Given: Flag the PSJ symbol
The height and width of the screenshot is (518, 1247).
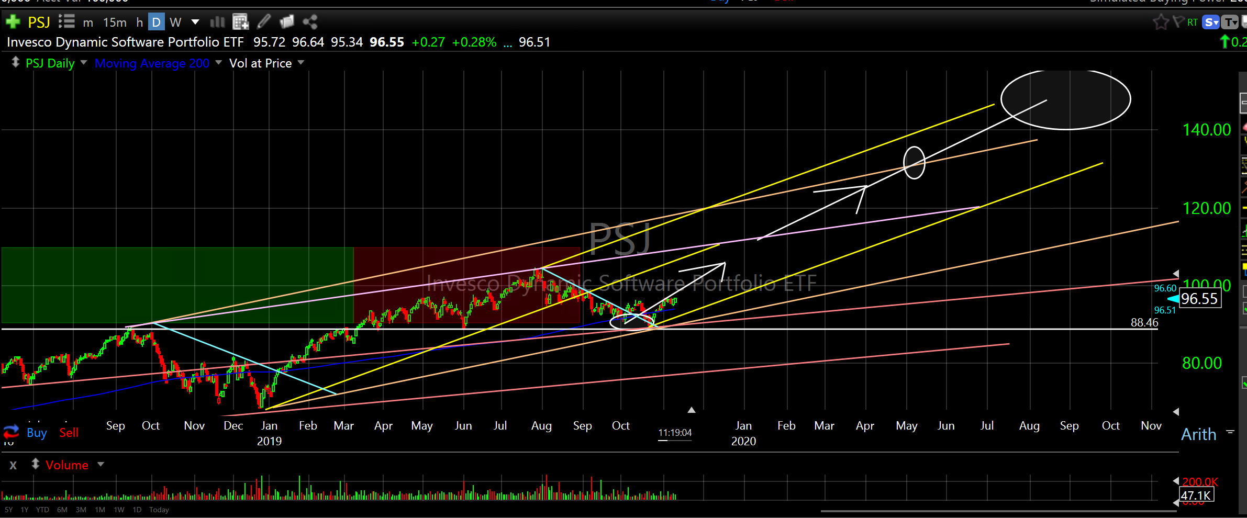Looking at the screenshot, I should pos(1178,22).
